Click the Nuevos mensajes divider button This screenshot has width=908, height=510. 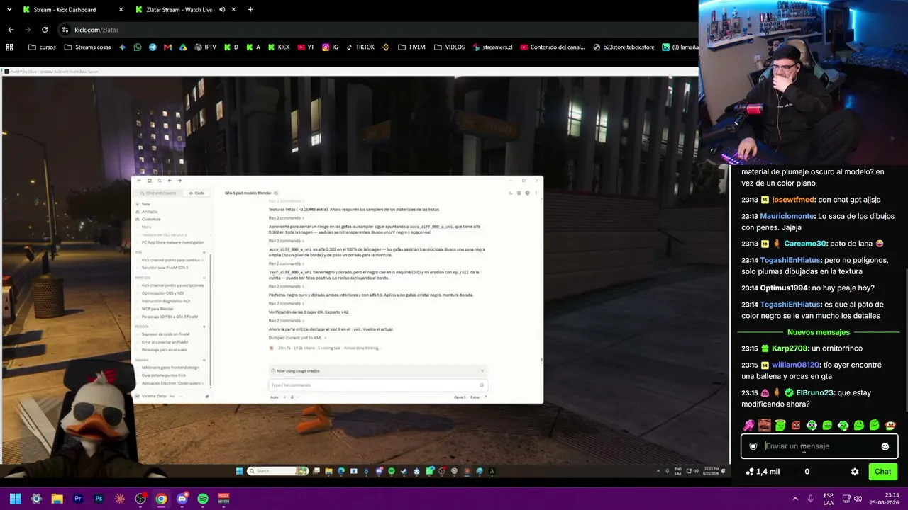818,332
